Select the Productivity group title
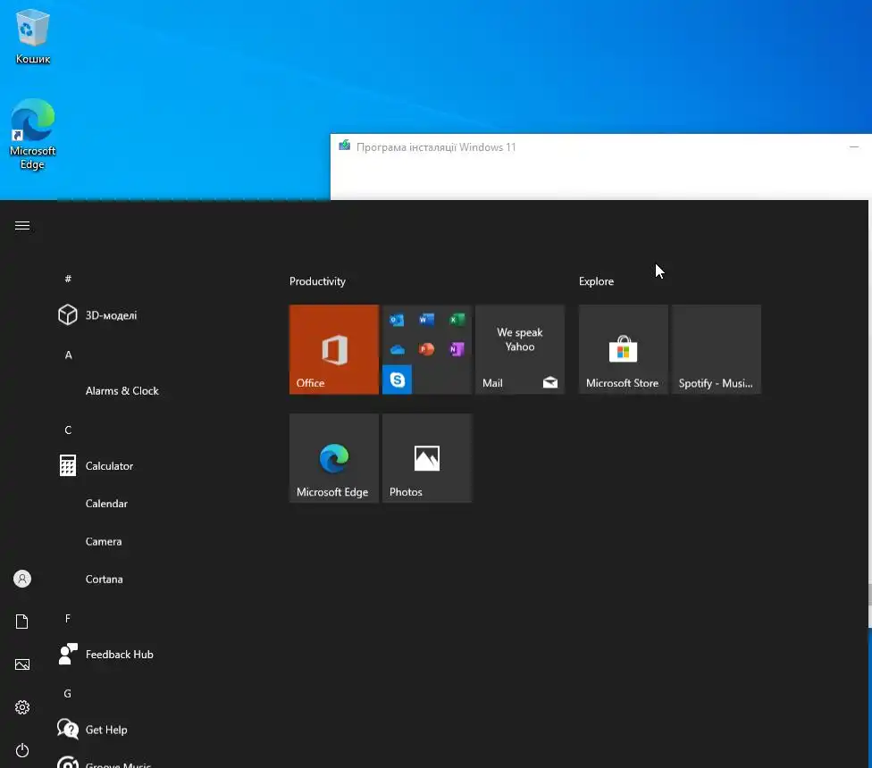The width and height of the screenshot is (872, 768). [317, 281]
